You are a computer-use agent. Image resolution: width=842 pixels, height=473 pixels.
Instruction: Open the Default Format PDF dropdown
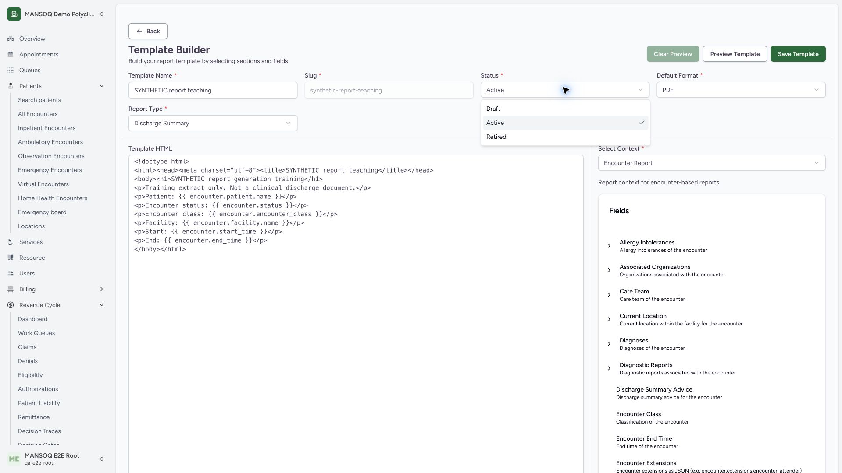tap(741, 90)
